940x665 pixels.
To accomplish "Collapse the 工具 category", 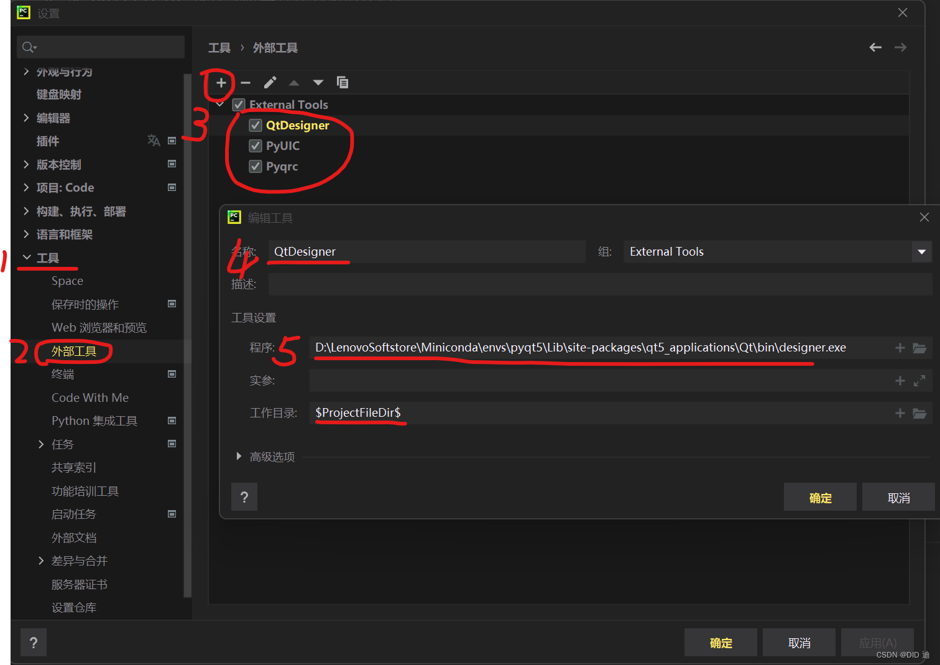I will click(x=26, y=257).
